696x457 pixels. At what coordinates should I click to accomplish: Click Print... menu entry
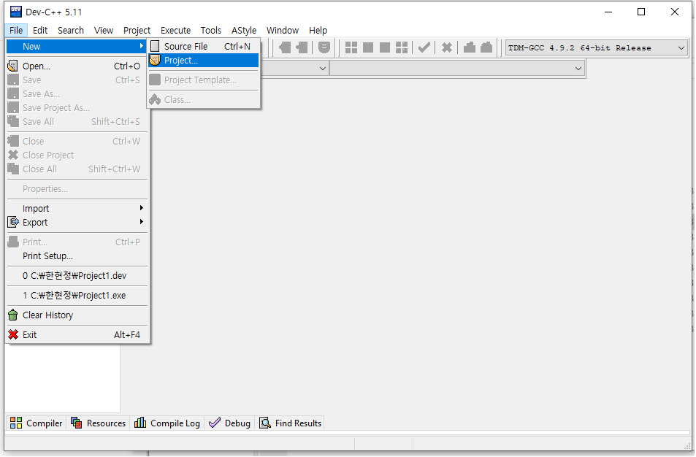(x=77, y=242)
